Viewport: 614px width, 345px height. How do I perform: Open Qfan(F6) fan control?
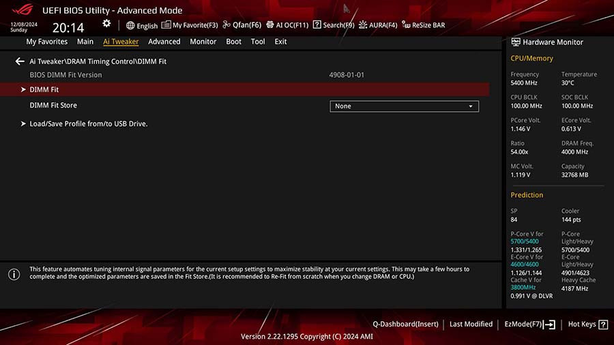[242, 25]
